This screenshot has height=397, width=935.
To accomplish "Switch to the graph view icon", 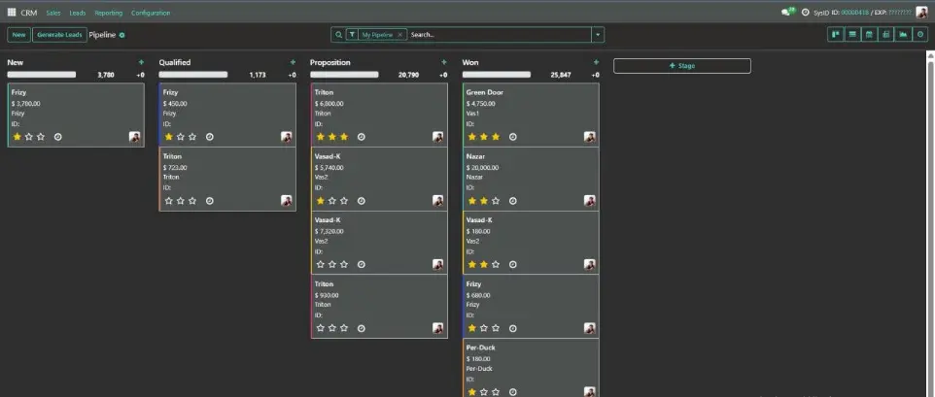I will [903, 34].
